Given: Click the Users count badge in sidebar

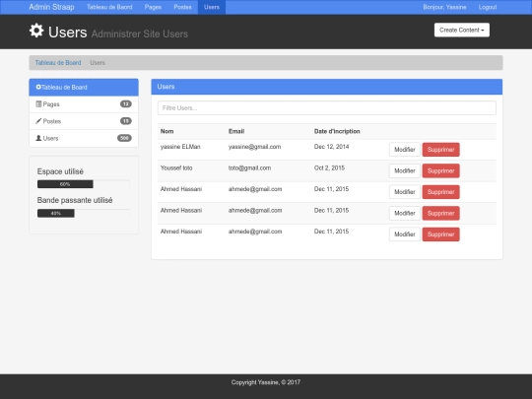Looking at the screenshot, I should pos(124,138).
